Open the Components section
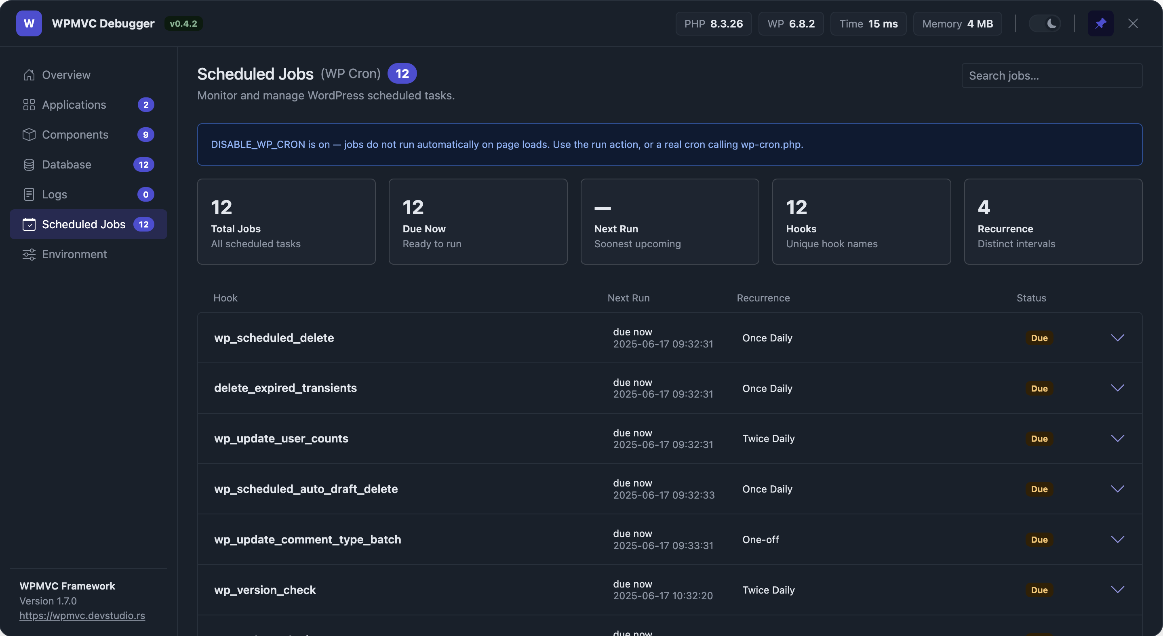Viewport: 1163px width, 636px height. (88, 135)
